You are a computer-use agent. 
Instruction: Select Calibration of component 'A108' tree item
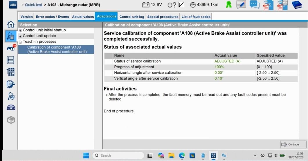click(x=56, y=49)
